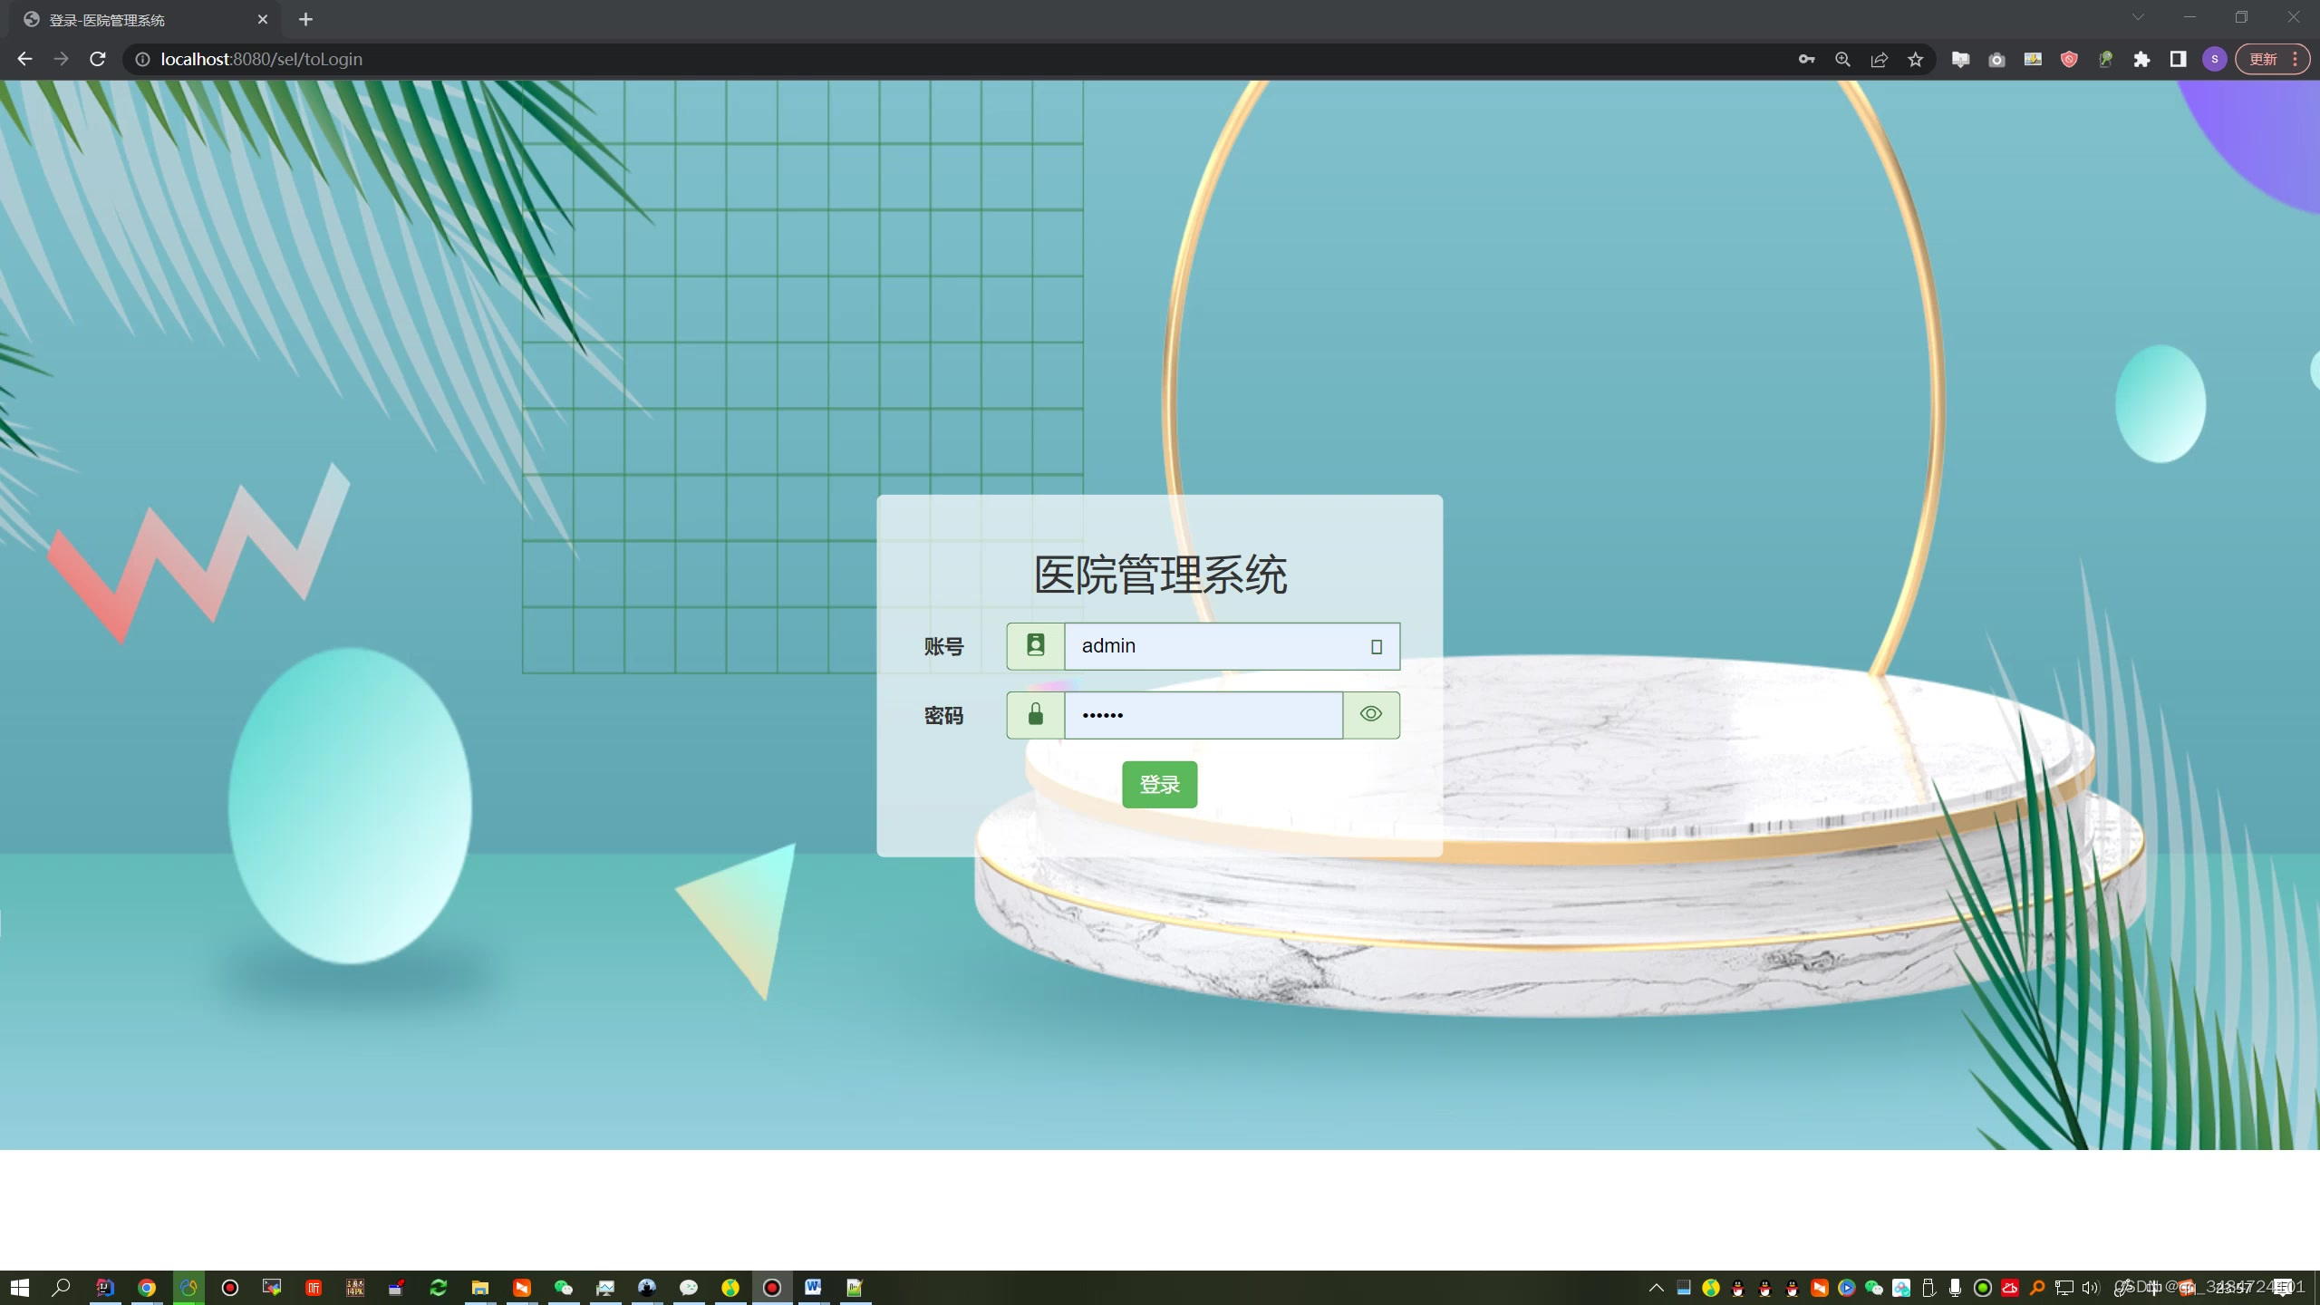Open IntelliJ IDEA from the taskbar
Screen dimensions: 2320x1305
(x=105, y=1287)
